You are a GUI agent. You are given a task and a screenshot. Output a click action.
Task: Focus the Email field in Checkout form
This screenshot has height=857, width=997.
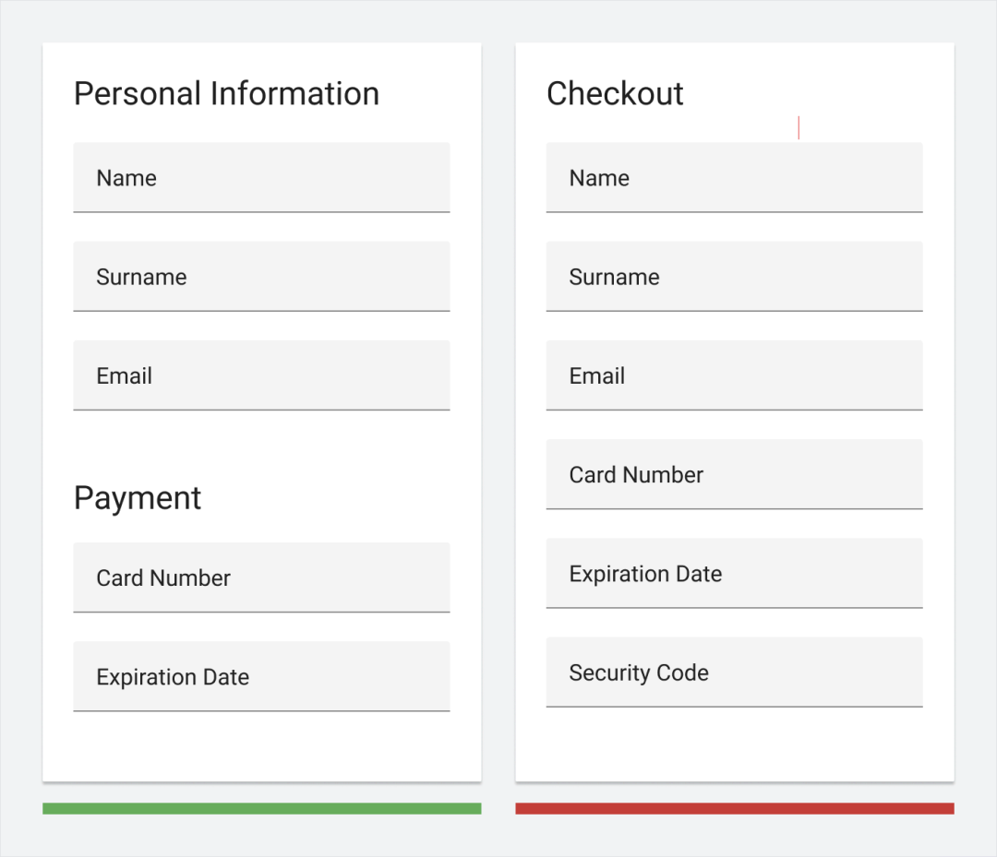(734, 375)
